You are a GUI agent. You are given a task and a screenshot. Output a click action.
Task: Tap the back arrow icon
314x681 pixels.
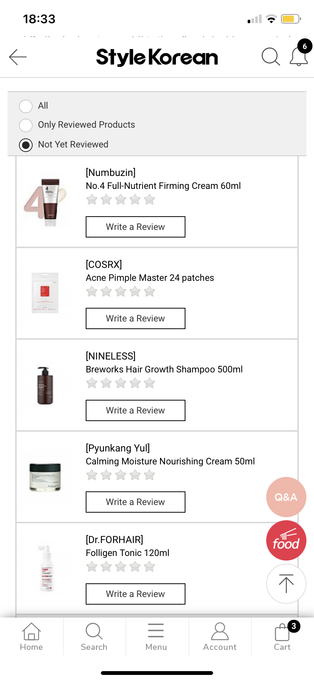18,57
